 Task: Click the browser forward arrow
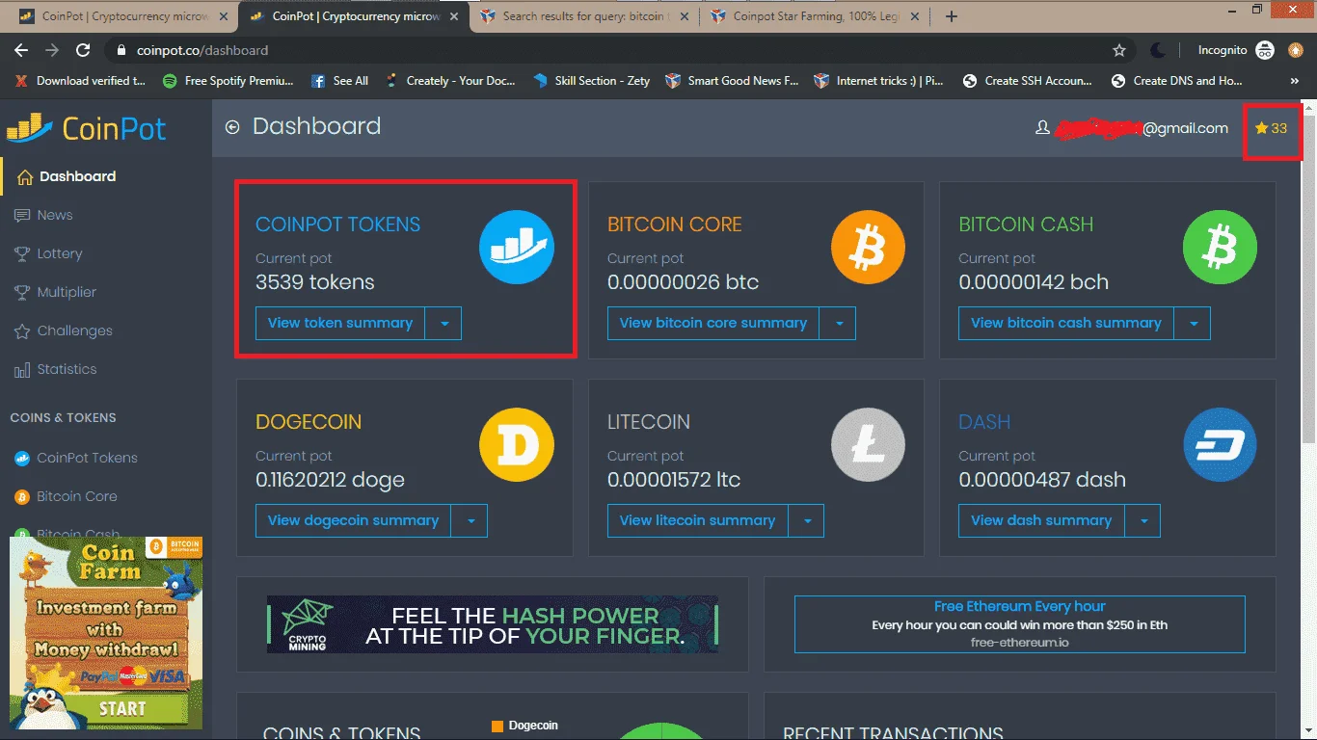coord(52,50)
